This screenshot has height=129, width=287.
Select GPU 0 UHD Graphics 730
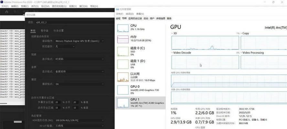pyautogui.click(x=140, y=90)
